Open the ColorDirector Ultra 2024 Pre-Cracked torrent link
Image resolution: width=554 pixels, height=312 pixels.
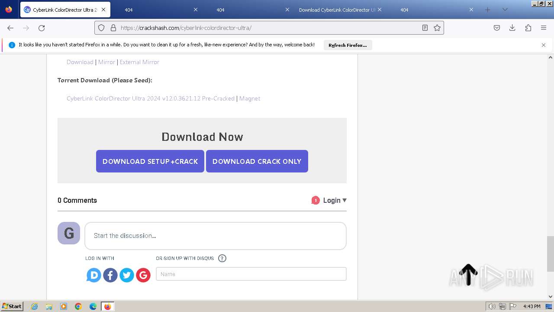click(151, 98)
